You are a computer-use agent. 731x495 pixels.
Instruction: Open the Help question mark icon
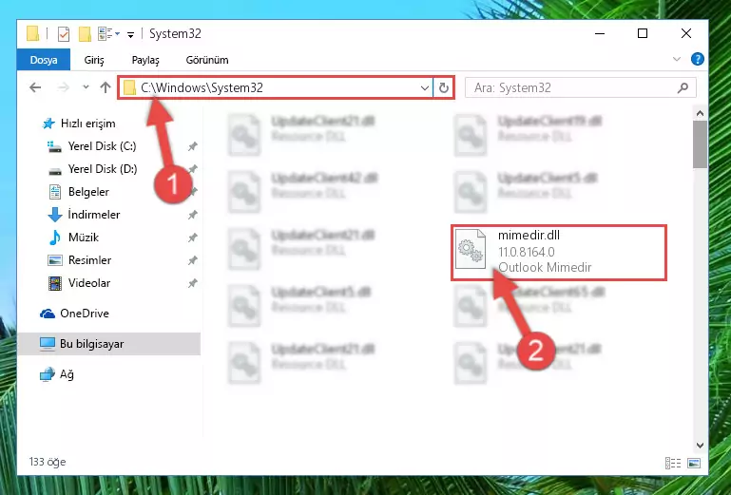click(x=697, y=59)
